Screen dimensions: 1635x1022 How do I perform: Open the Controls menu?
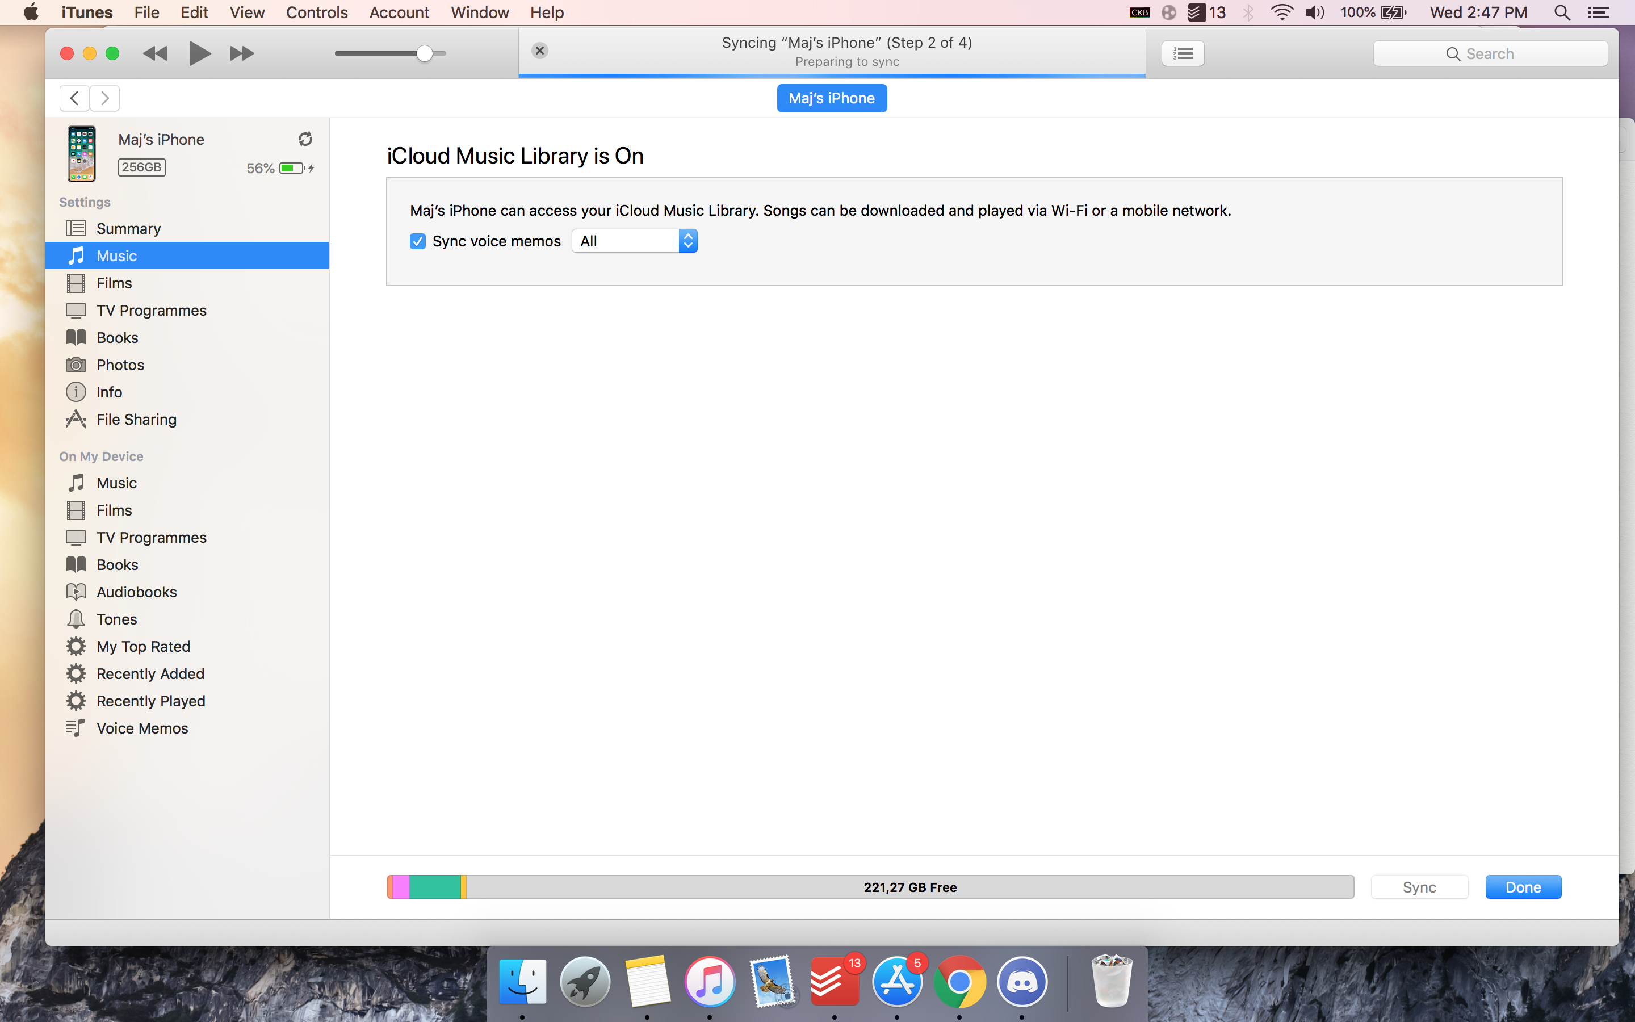(316, 13)
